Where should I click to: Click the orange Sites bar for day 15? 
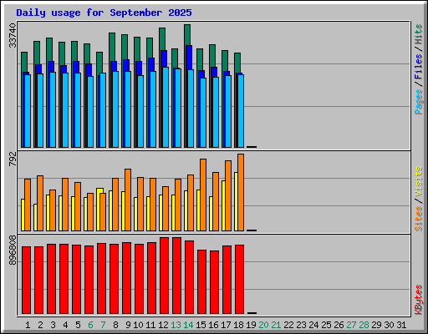click(x=203, y=195)
